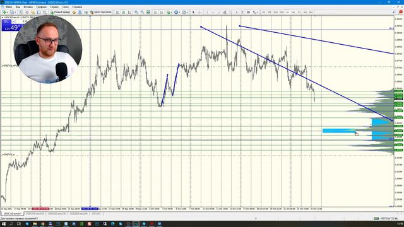Switch to MN timeframe
The image size is (404, 227).
tap(311, 12)
